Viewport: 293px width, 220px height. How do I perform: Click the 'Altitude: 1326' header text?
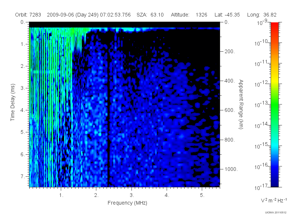tap(189, 15)
